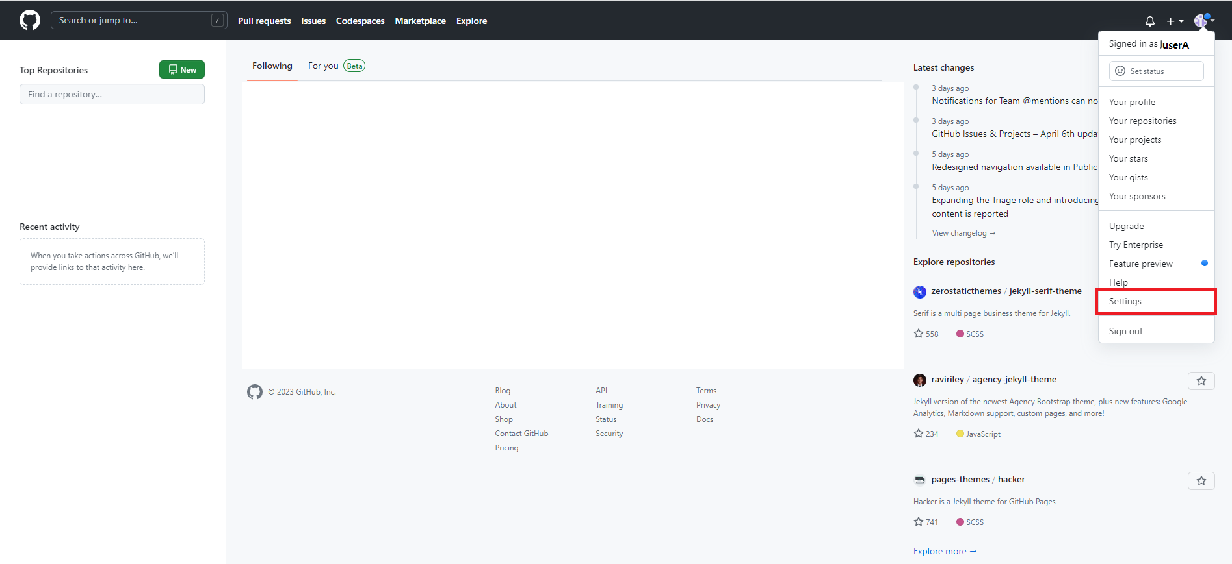This screenshot has height=564, width=1232.
Task: Star the ravirirley agency-jekyll-theme repository
Action: (1201, 381)
